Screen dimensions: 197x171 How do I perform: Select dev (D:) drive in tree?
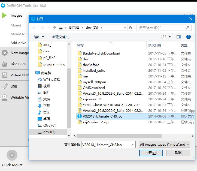(x=48, y=132)
